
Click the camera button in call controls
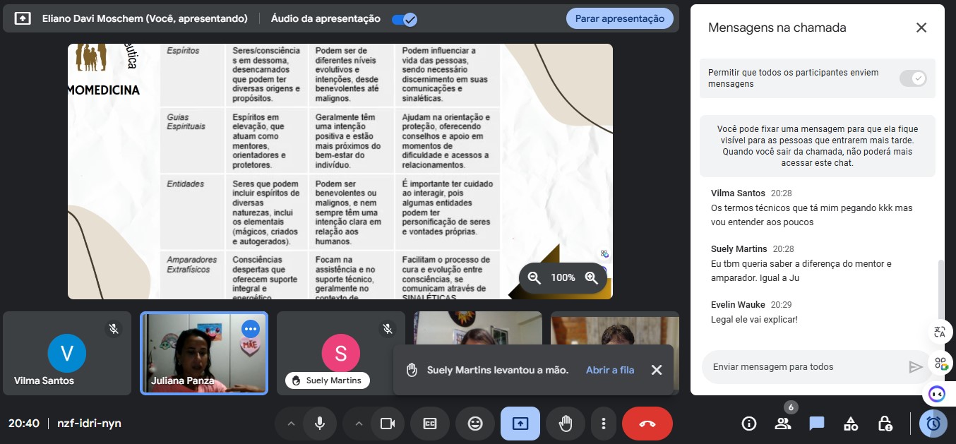point(387,424)
